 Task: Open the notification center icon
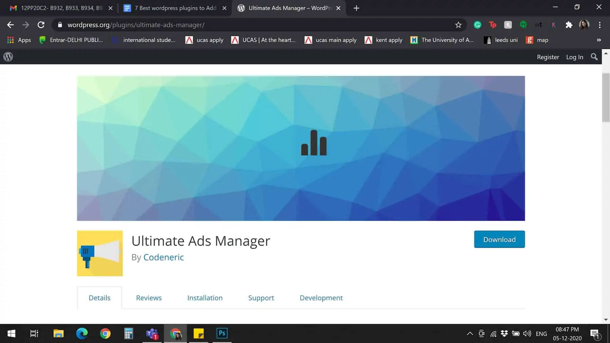click(595, 334)
